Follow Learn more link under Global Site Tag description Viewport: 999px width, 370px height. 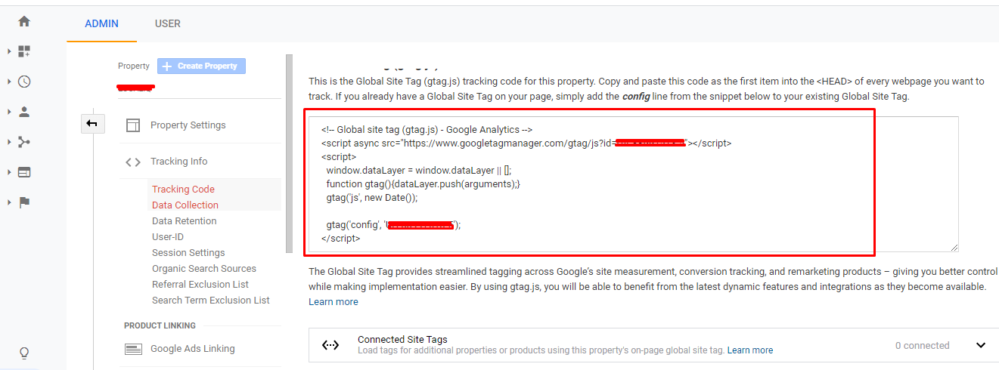334,301
